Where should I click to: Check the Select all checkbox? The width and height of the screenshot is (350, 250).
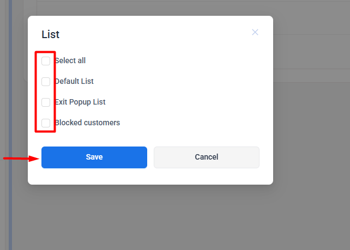click(x=46, y=61)
